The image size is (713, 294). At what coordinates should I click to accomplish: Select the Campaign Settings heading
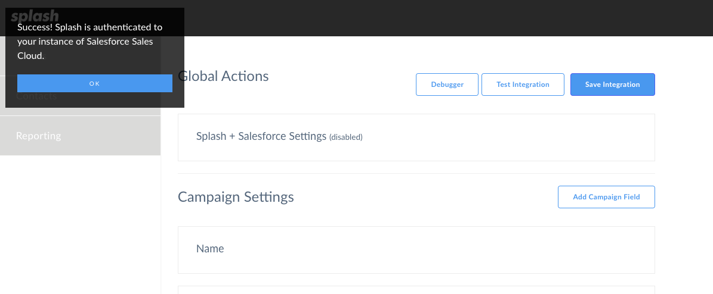[236, 197]
